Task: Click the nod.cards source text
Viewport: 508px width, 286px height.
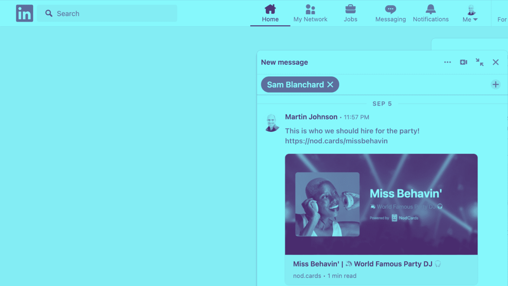Action: point(307,276)
